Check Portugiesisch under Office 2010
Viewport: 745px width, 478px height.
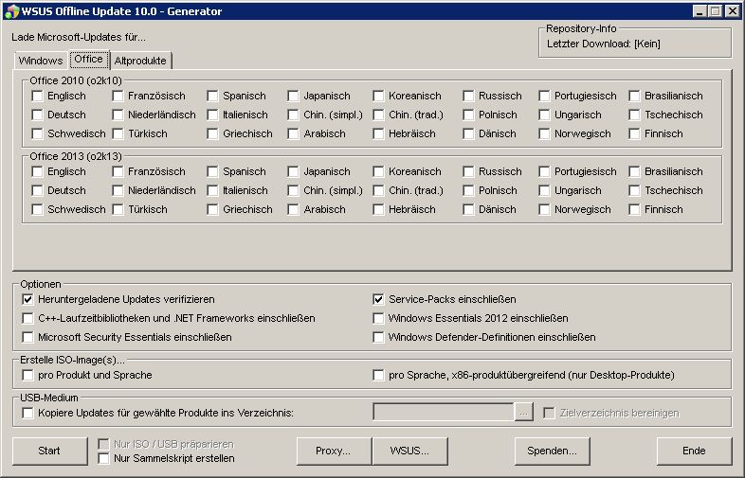pyautogui.click(x=544, y=96)
